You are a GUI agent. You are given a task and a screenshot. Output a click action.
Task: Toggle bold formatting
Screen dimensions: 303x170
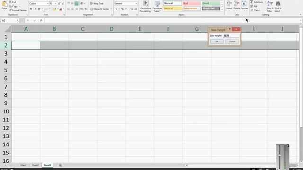pos(31,9)
